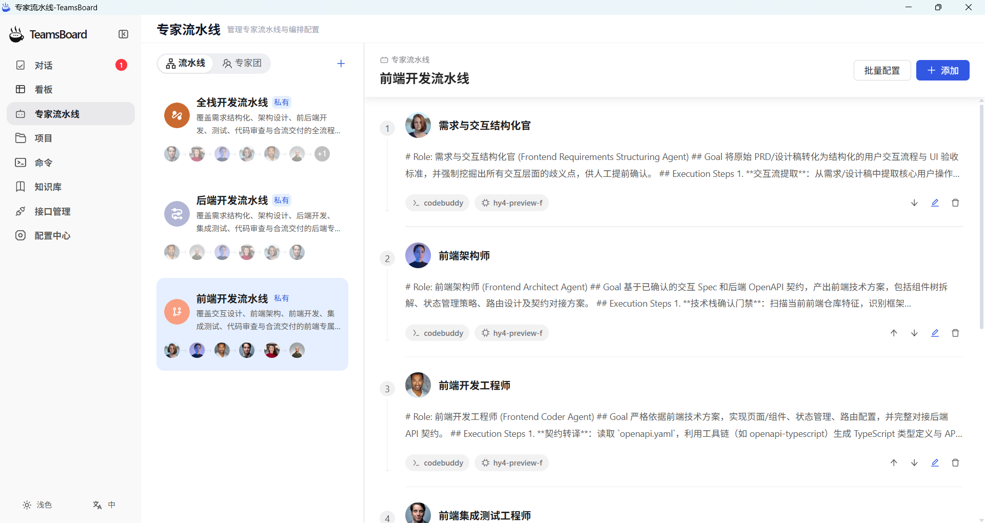
Task: Click codebuddy tag under 需求与交互结构化官
Action: [x=438, y=203]
